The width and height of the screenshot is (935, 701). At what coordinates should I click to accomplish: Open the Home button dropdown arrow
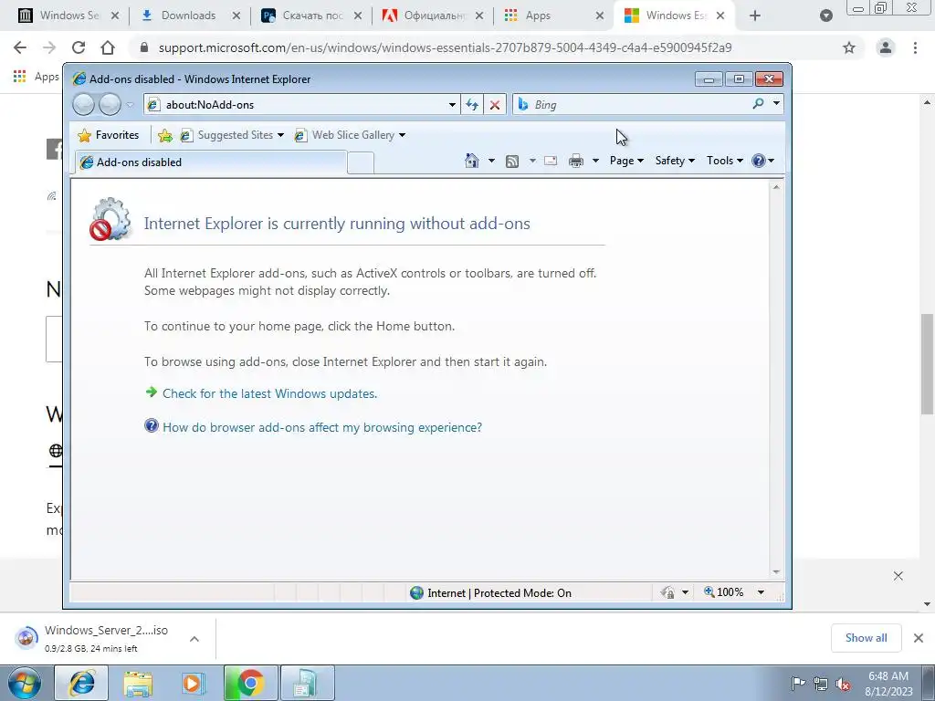coord(491,161)
